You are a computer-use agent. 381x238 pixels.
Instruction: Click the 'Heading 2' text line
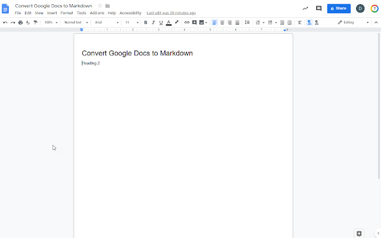point(90,63)
